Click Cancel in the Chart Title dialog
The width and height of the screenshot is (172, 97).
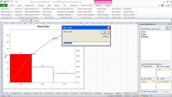(105, 36)
